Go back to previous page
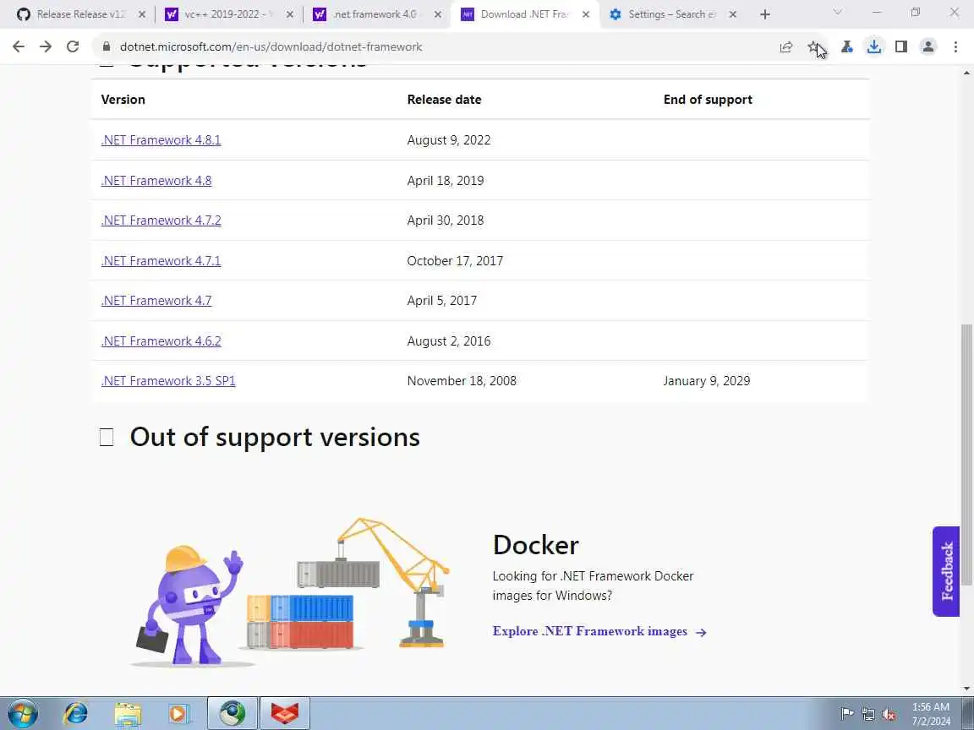974x730 pixels. (x=19, y=46)
